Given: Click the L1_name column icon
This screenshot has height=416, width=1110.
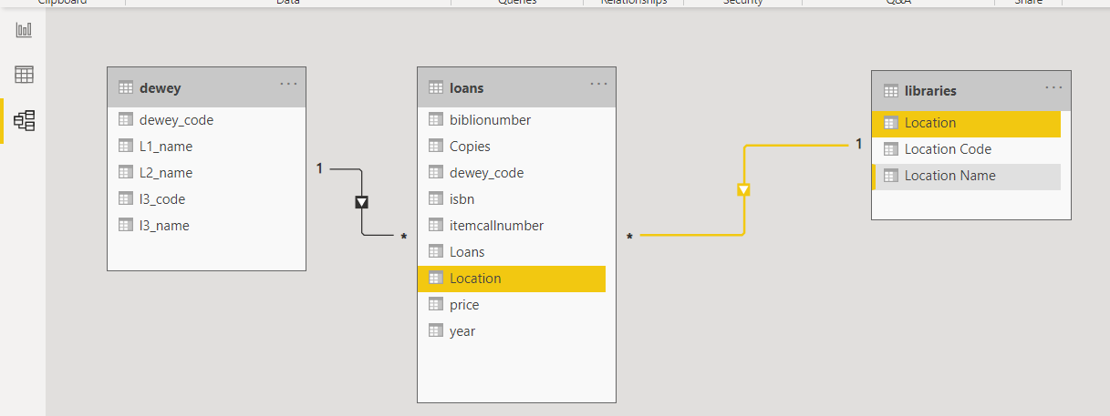Looking at the screenshot, I should click(126, 146).
